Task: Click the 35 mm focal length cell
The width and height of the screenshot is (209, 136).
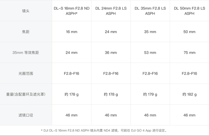Action: pos(150,32)
